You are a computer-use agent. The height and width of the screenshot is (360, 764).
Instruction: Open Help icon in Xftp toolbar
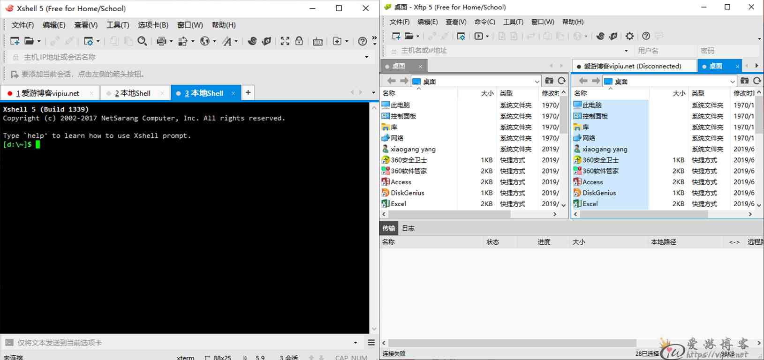tap(646, 36)
